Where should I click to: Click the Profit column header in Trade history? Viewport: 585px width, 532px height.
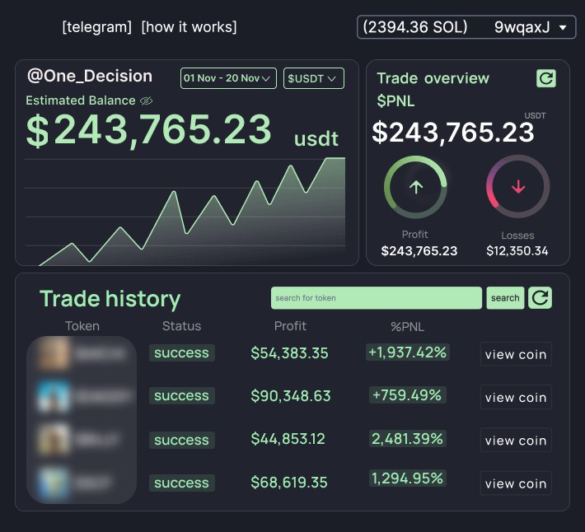pos(290,326)
